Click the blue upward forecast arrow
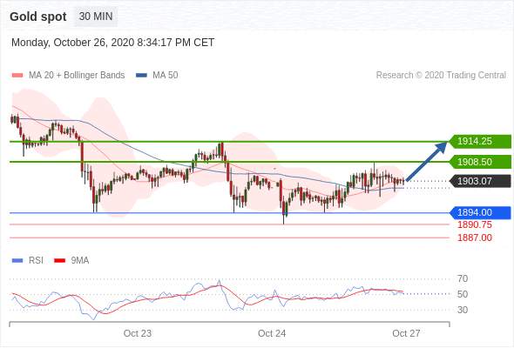This screenshot has width=514, height=348. (427, 161)
